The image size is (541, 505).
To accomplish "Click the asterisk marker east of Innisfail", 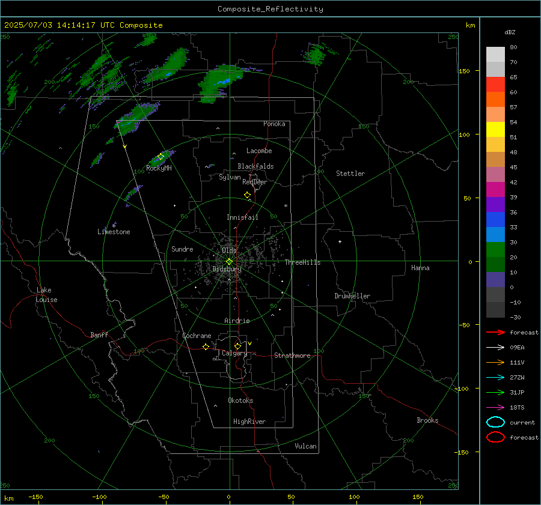I will click(286, 206).
